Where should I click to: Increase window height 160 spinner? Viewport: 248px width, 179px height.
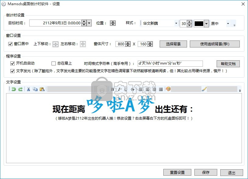pyautogui.click(x=150, y=43)
